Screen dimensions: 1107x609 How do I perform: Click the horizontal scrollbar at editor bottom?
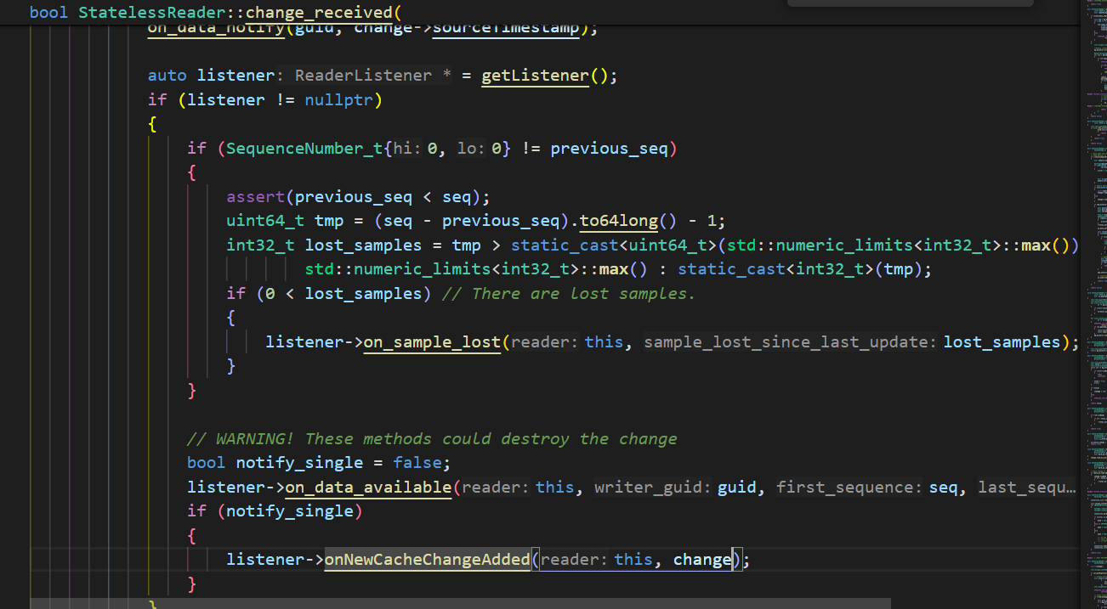tap(459, 603)
